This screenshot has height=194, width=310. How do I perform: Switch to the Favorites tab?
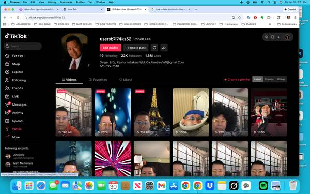tap(98, 80)
